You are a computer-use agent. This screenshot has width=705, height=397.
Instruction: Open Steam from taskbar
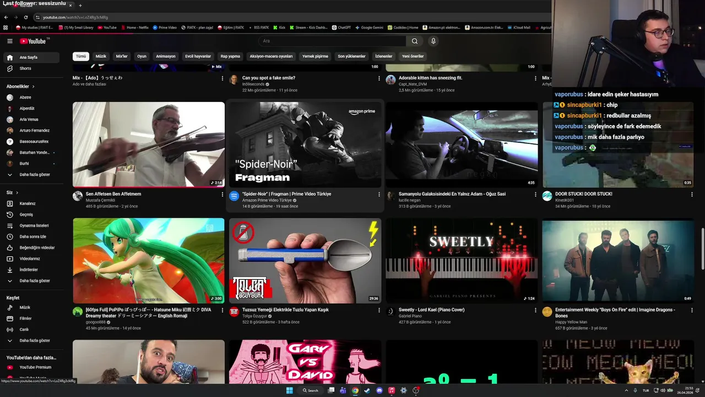coord(367,390)
